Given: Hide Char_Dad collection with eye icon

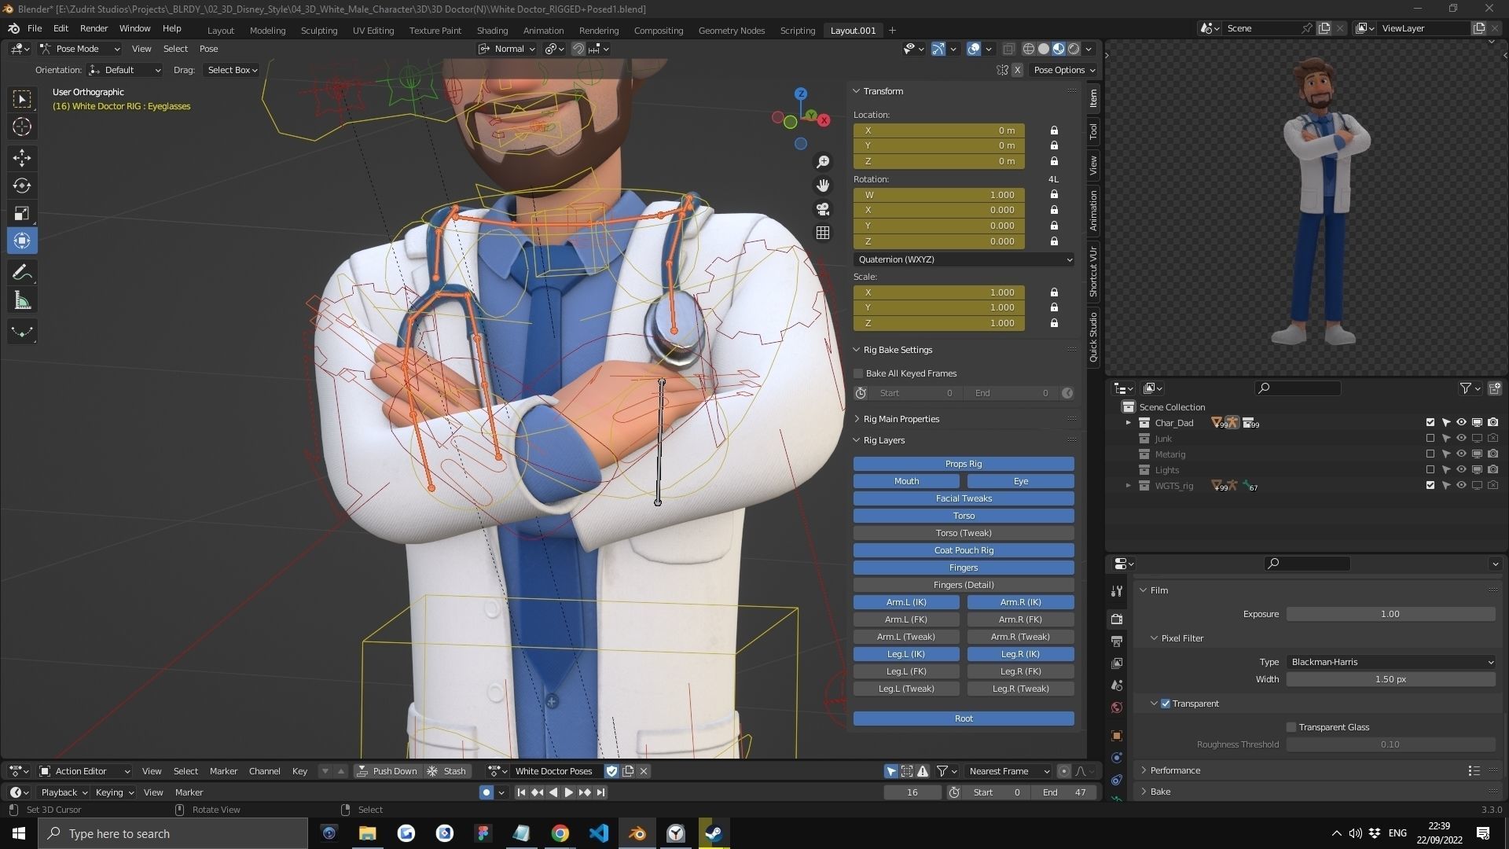Looking at the screenshot, I should [1461, 423].
